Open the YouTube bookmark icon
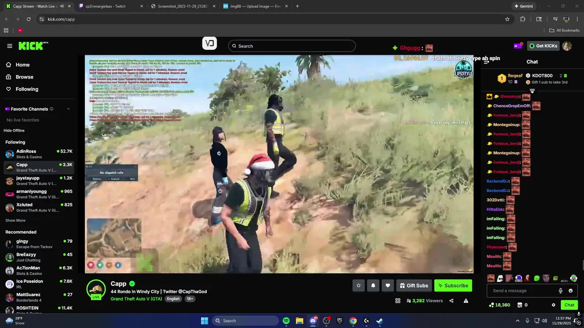This screenshot has width=584, height=328. [x=20, y=31]
